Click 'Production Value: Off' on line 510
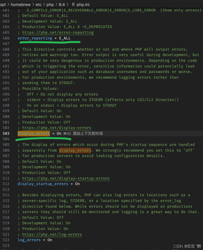Screen dimensions: 203x250 46,173
